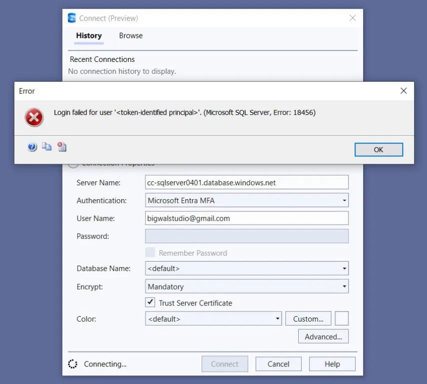Expand the Database Name dropdown

click(344, 268)
